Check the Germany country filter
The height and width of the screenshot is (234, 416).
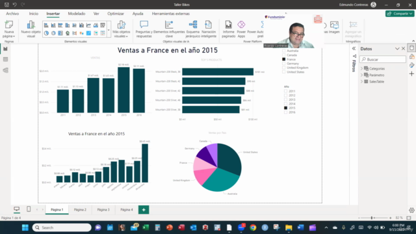(283, 64)
